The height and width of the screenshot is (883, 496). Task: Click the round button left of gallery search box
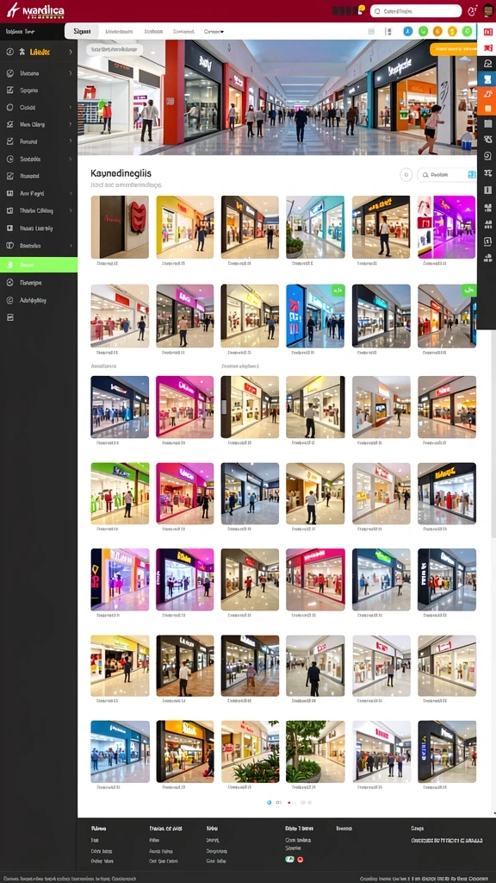click(406, 174)
